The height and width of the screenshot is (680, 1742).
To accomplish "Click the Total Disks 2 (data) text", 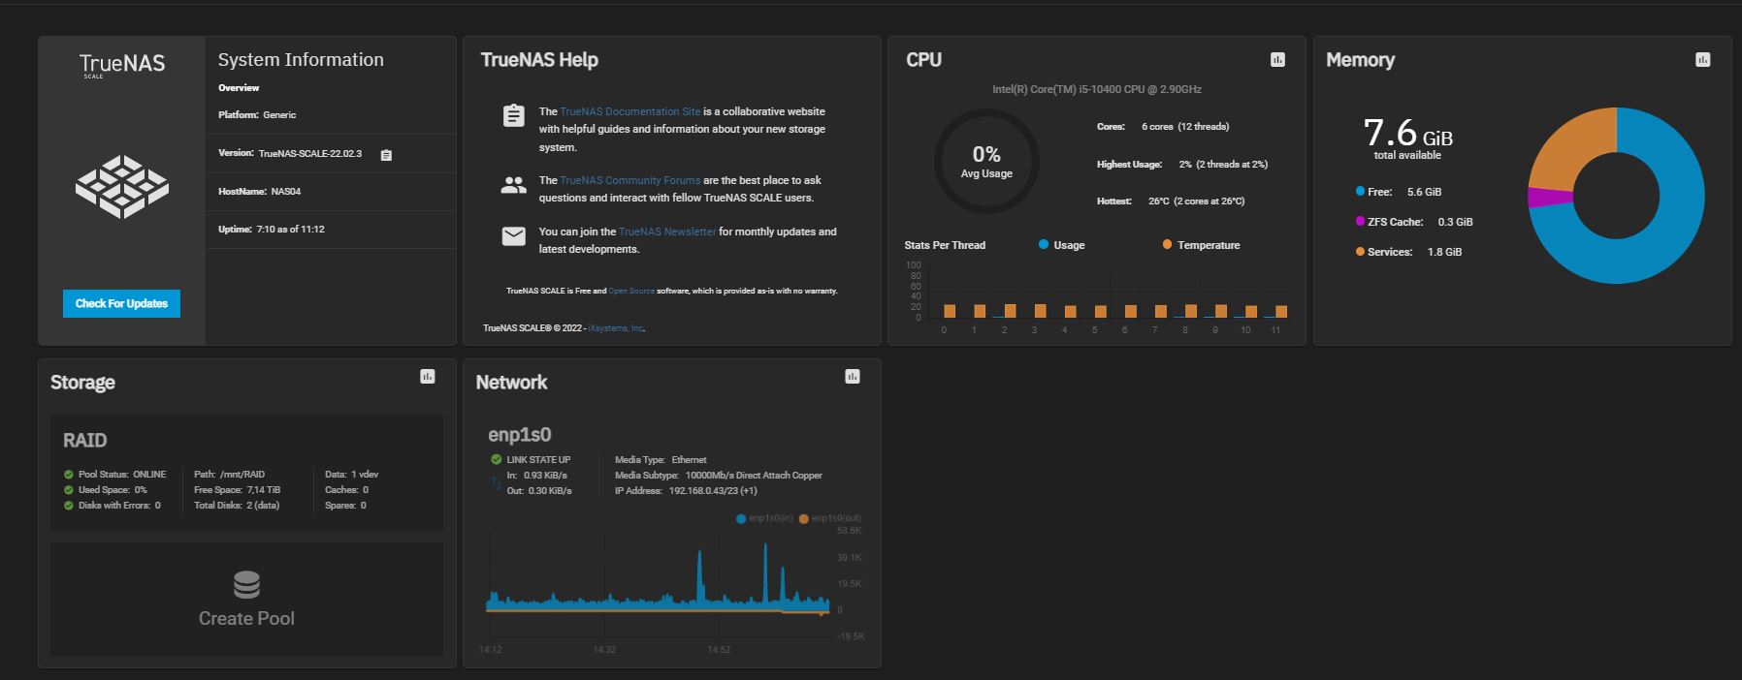I will pyautogui.click(x=237, y=506).
